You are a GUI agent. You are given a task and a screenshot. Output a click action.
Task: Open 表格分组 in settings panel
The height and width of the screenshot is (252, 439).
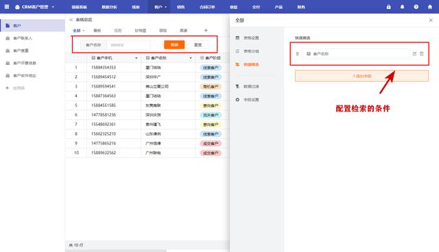point(251,51)
